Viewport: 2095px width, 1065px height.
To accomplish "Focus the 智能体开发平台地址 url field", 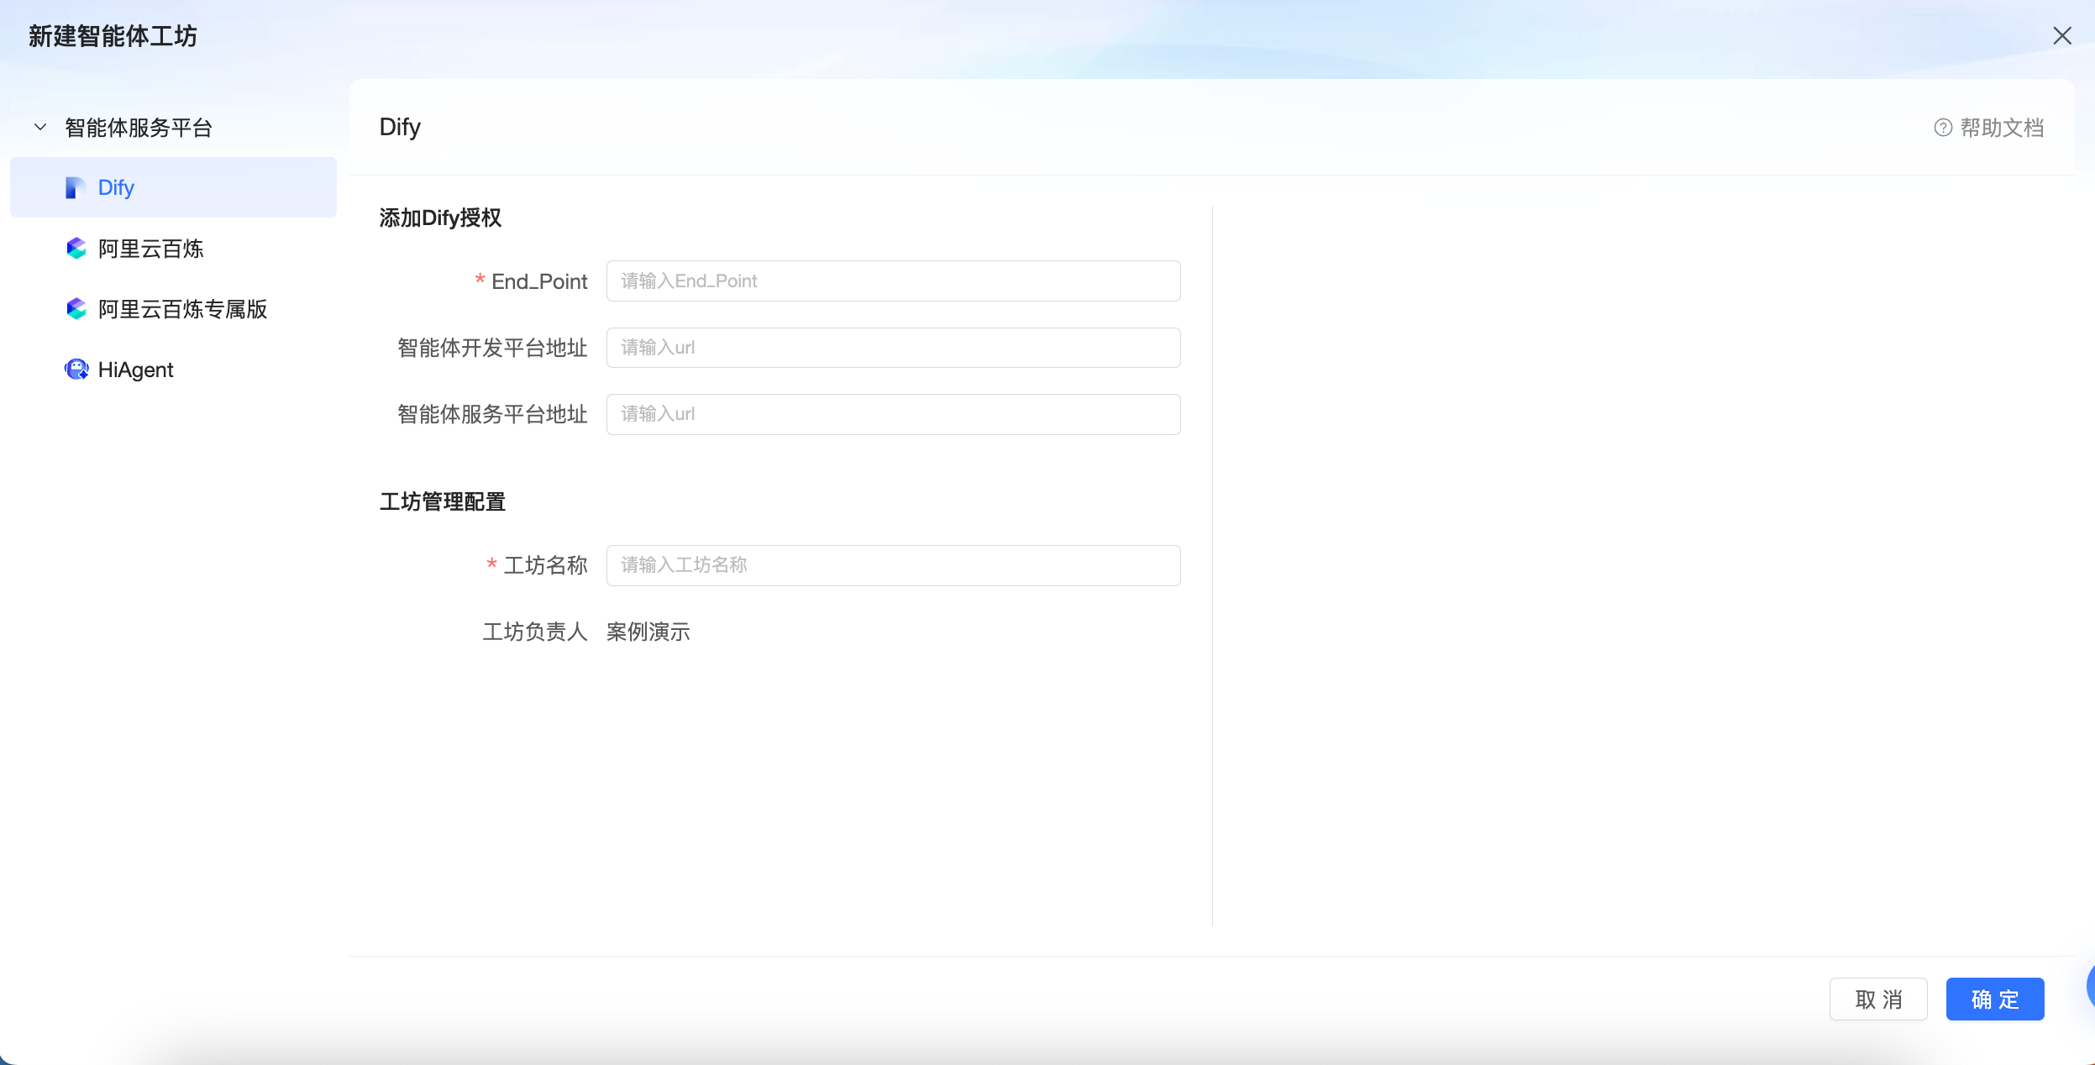I will coord(893,348).
